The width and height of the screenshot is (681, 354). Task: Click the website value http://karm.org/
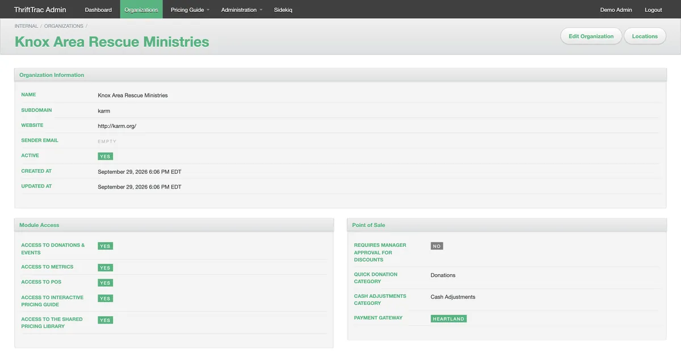click(x=117, y=126)
